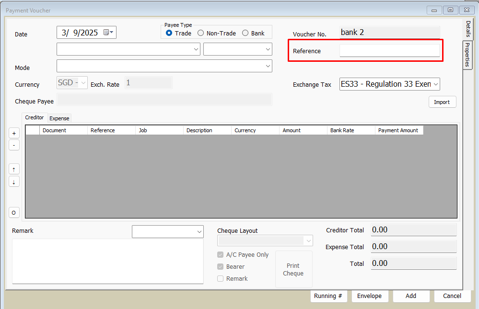Choose the Bank payee type
The height and width of the screenshot is (309, 479).
tap(245, 33)
